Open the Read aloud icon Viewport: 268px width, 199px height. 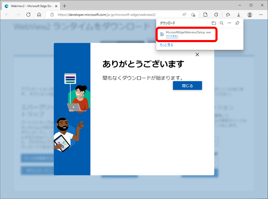click(x=184, y=14)
